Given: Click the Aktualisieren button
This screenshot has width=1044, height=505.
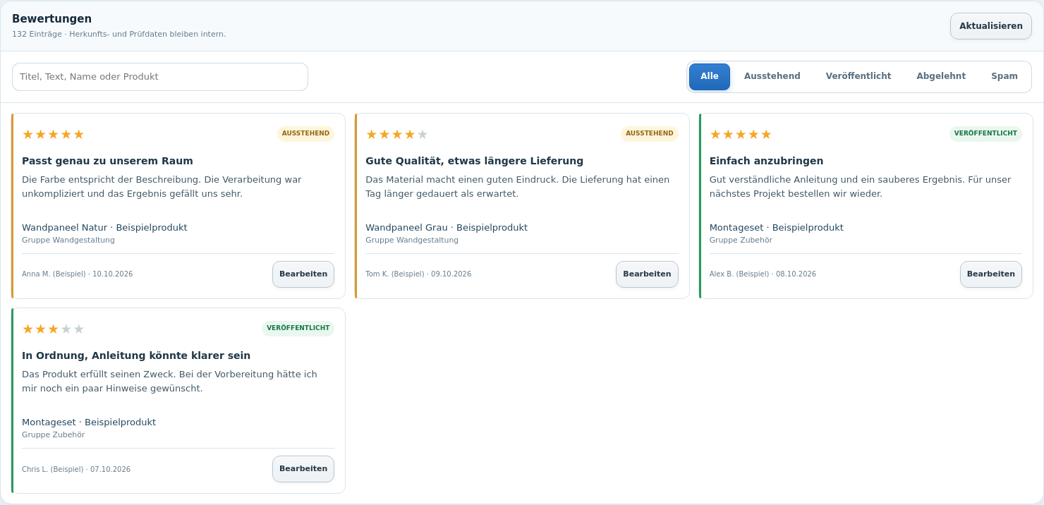Looking at the screenshot, I should pos(990,26).
